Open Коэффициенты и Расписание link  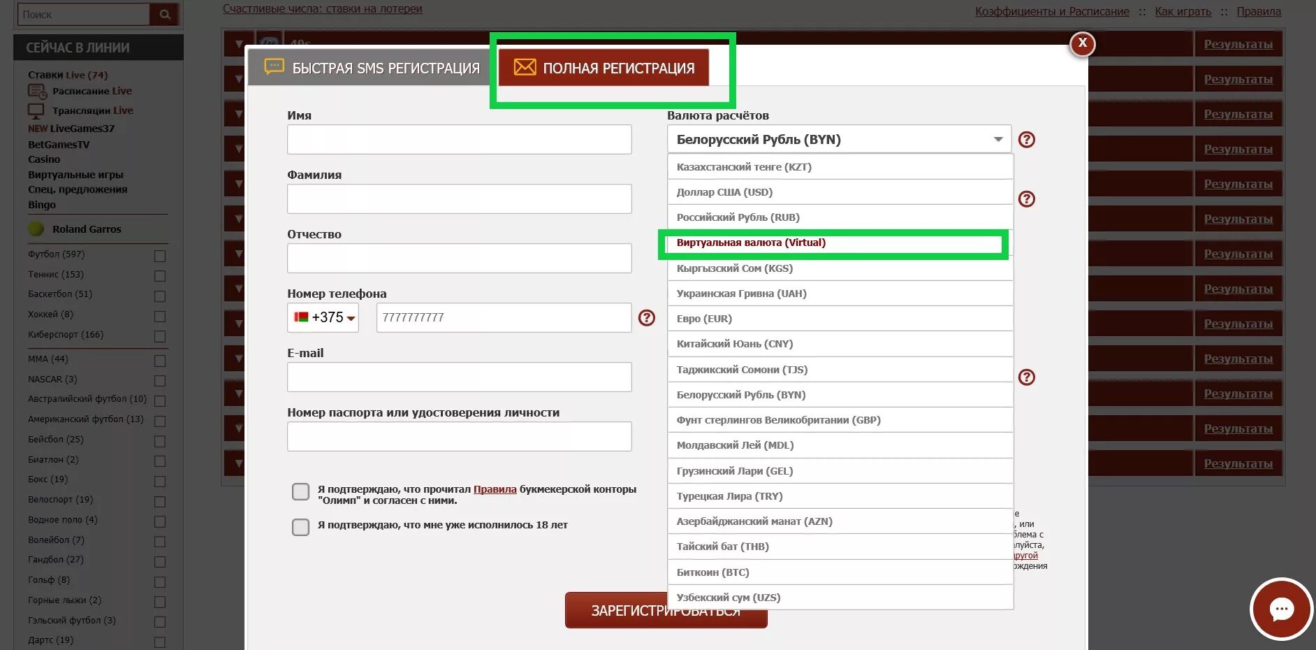(1052, 11)
